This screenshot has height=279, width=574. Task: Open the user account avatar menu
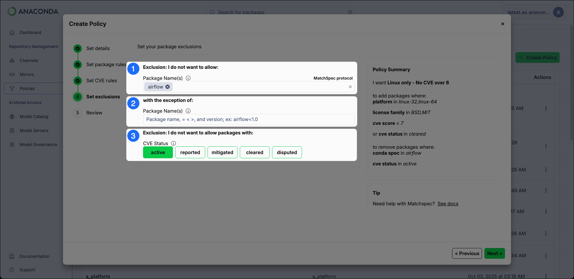pos(558,12)
